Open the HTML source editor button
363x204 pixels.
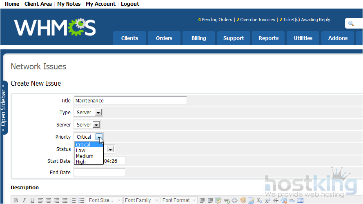point(300,200)
